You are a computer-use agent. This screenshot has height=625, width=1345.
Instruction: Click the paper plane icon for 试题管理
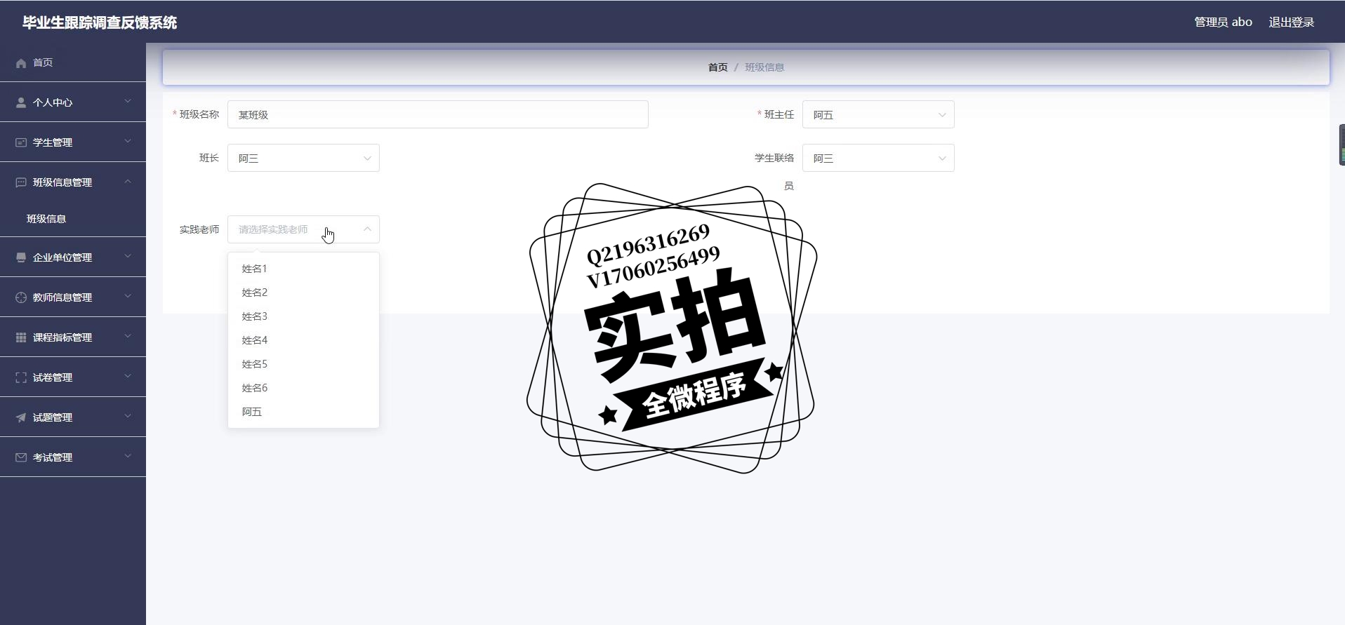tap(21, 417)
